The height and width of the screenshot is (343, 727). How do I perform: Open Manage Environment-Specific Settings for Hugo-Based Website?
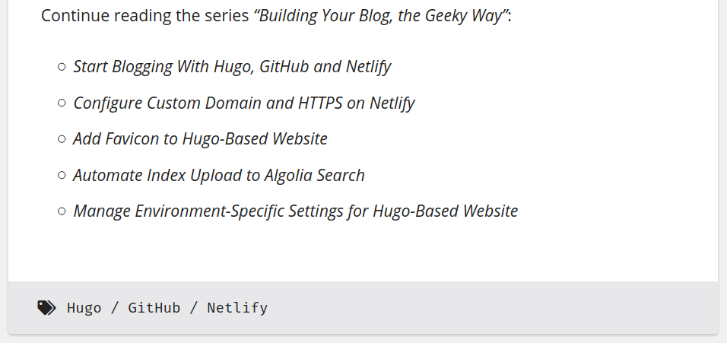coord(295,211)
